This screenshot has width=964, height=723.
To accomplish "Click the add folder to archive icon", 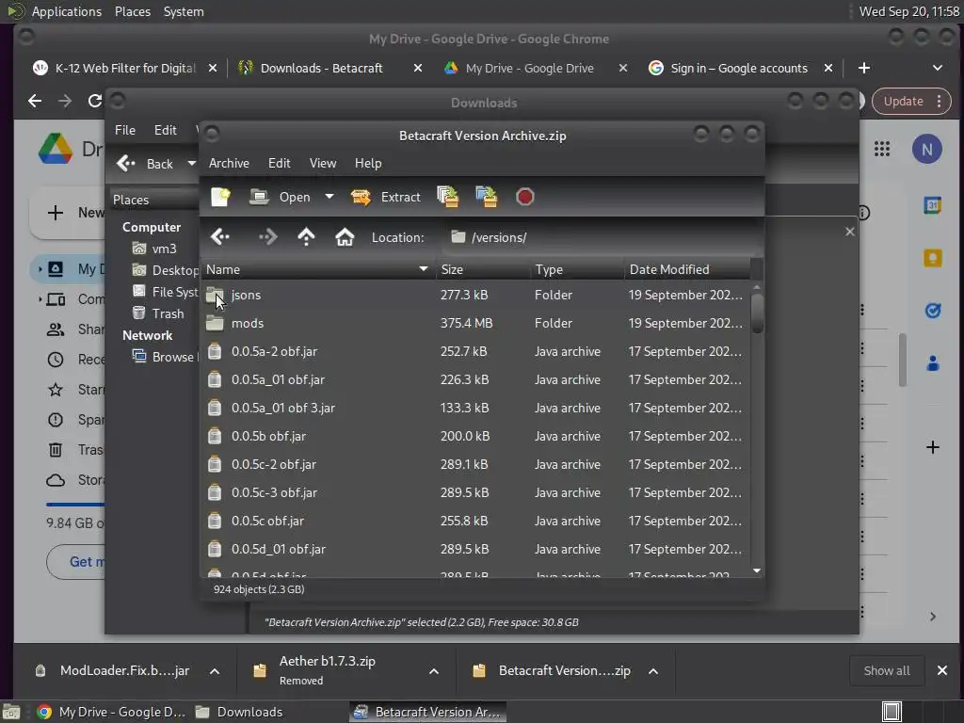I will [487, 197].
